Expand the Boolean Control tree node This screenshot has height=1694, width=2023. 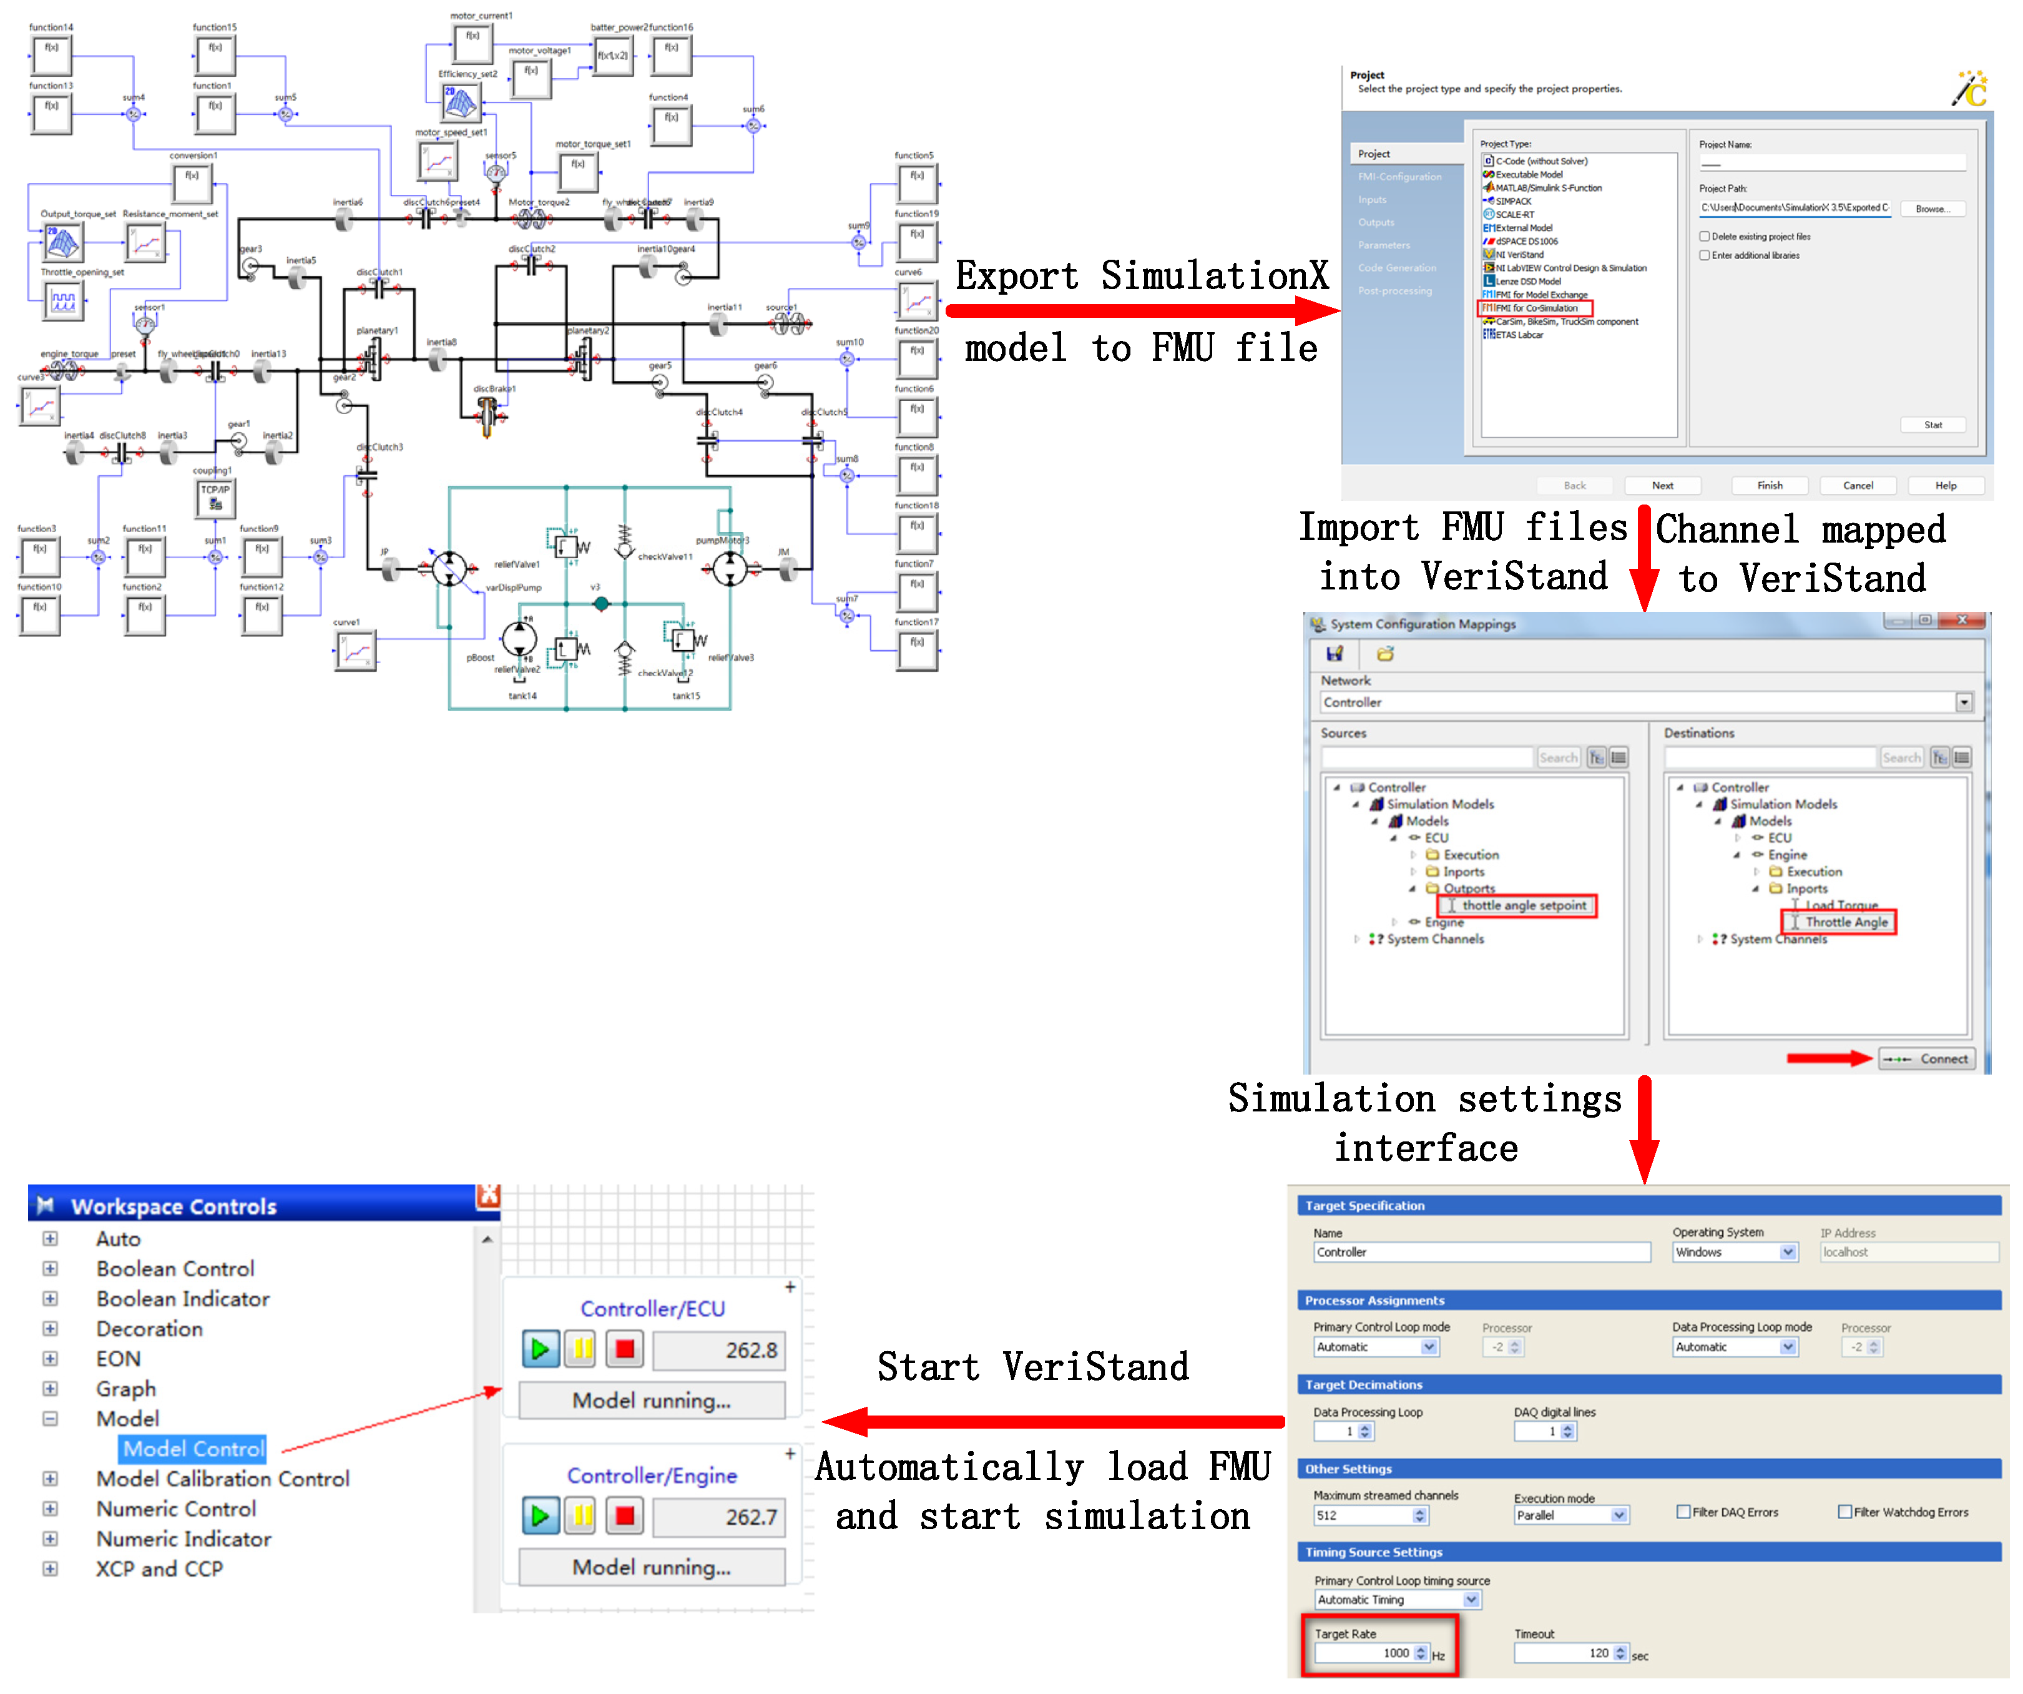coord(50,1269)
